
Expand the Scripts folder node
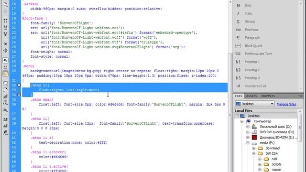click(260, 164)
